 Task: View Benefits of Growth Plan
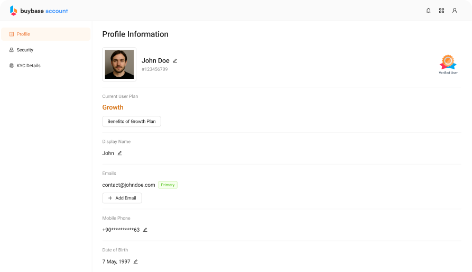132,121
